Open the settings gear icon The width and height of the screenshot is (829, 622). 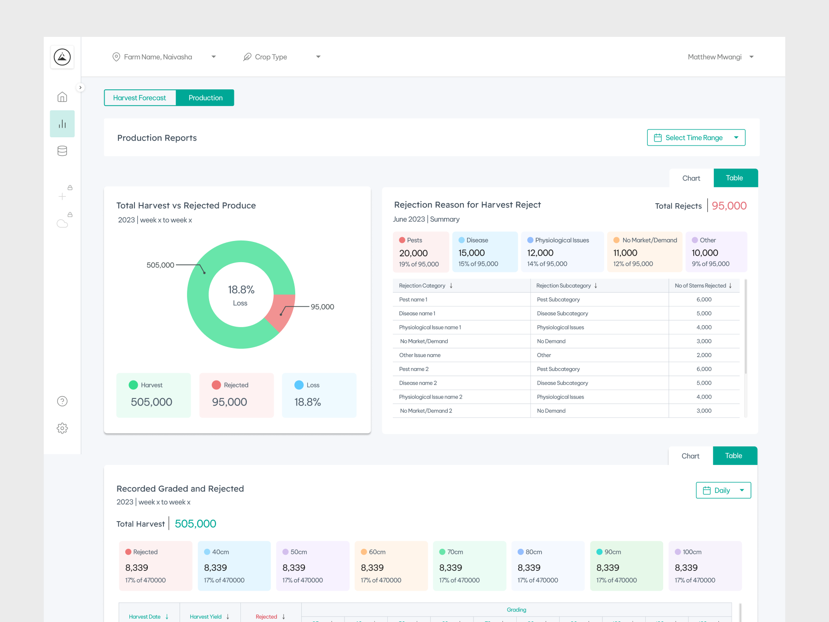click(62, 428)
